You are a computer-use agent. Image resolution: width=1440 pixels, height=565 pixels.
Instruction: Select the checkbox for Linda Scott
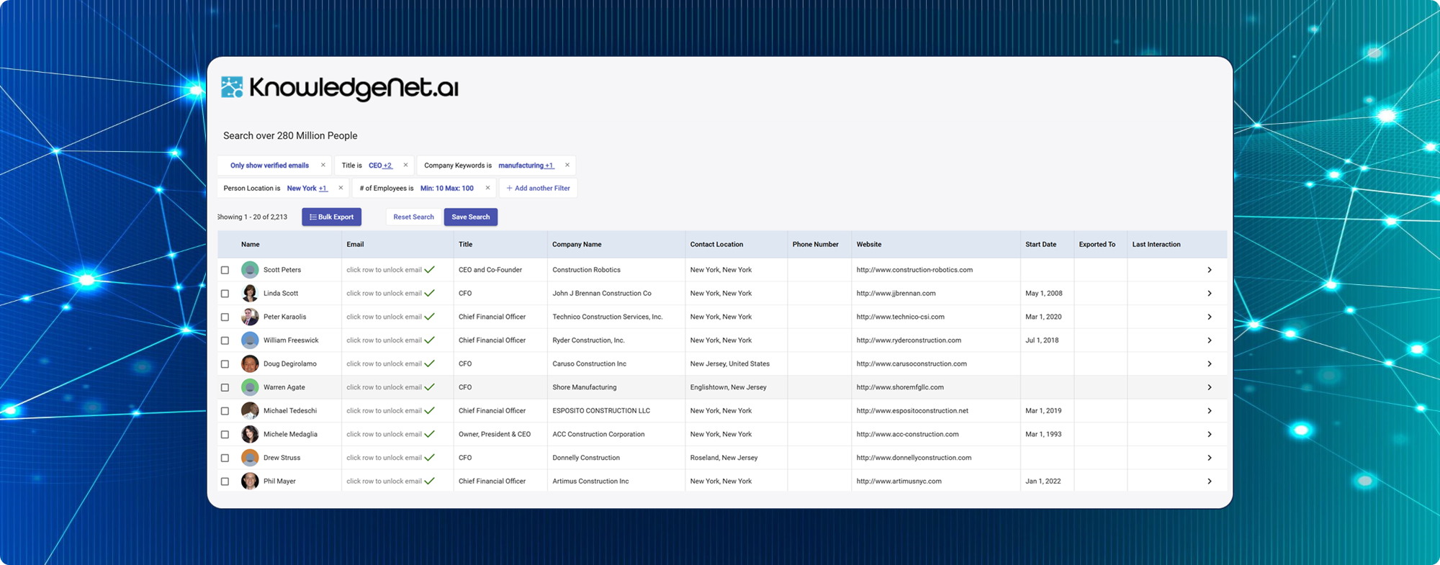click(x=225, y=294)
